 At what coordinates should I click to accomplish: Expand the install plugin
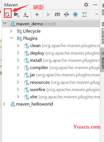tap(18, 60)
